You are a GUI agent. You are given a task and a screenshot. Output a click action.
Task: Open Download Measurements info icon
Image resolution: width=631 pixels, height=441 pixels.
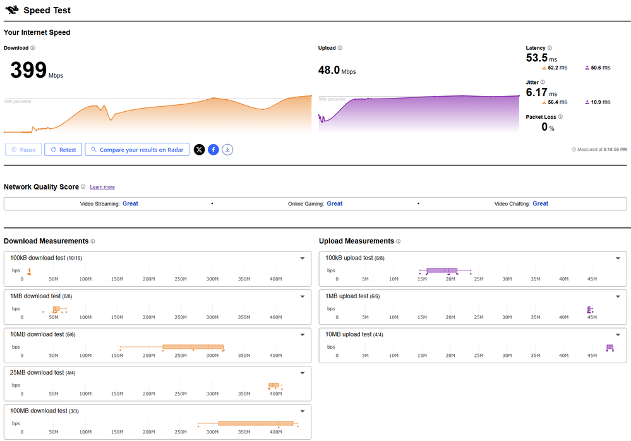coord(93,241)
